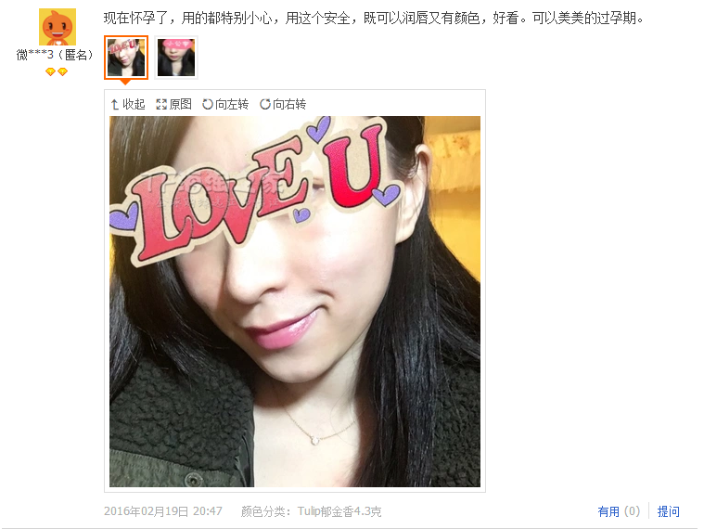The width and height of the screenshot is (704, 529).
Task: Select the first review thumbnail
Action: click(126, 58)
